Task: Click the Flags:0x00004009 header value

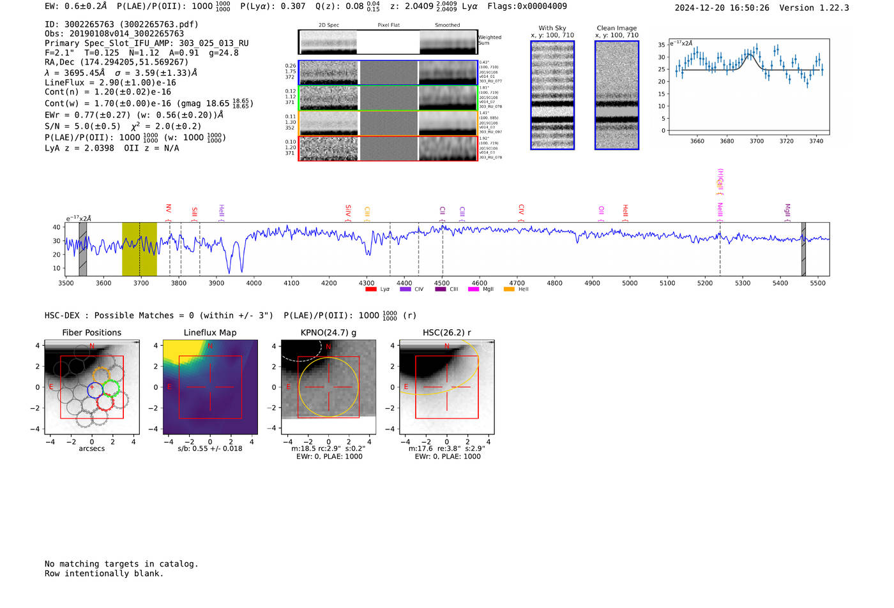Action: 527,6
